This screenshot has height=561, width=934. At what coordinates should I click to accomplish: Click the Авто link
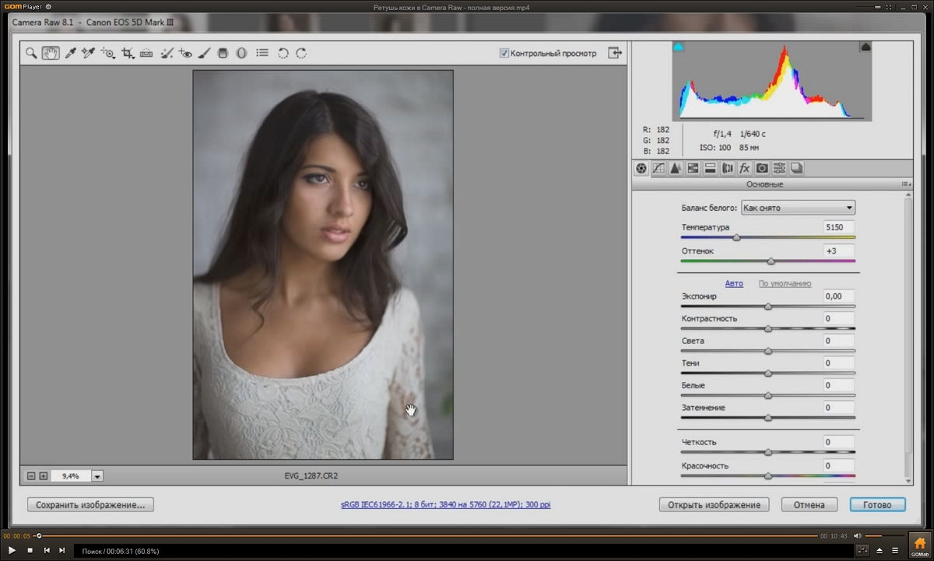coord(734,283)
